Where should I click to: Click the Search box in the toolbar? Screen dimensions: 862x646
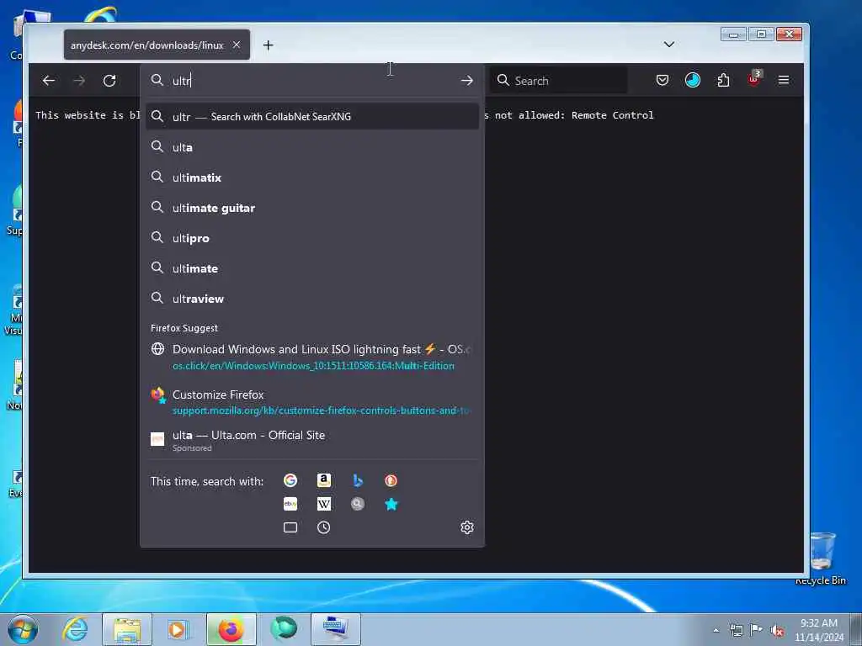point(559,81)
